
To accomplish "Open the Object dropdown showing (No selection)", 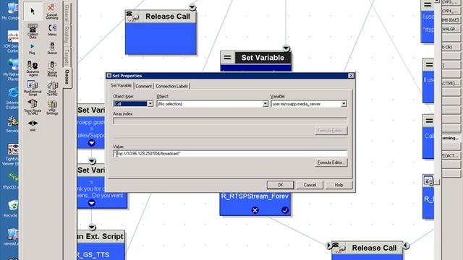I will (266, 104).
